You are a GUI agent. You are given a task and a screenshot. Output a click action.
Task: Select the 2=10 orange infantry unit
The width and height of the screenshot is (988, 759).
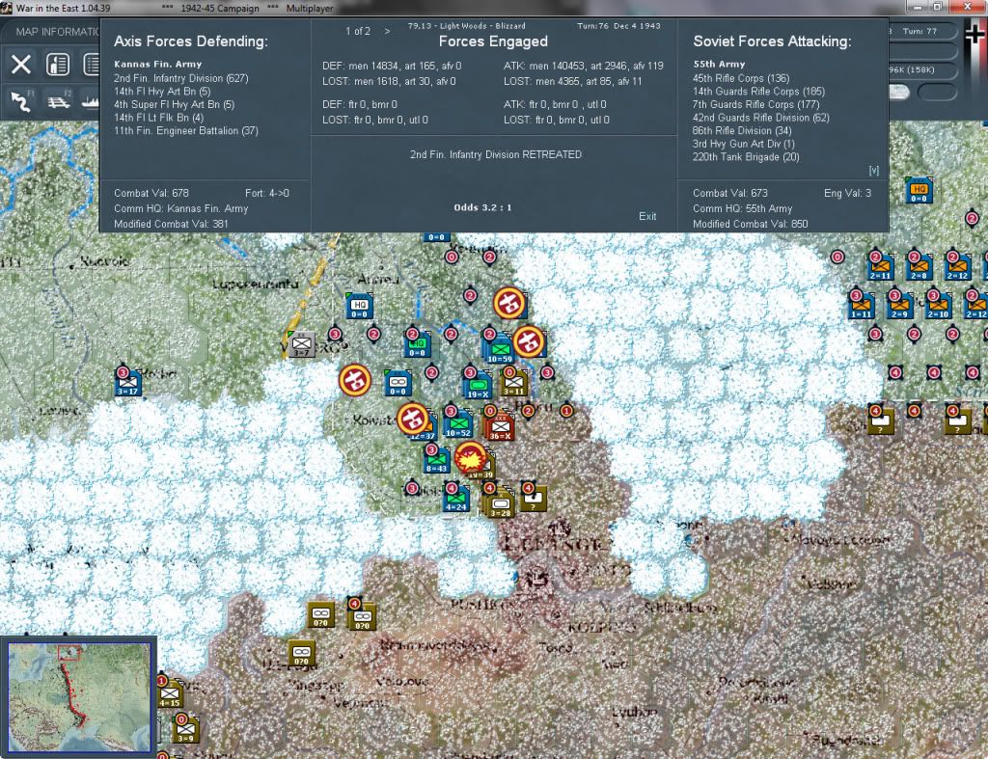(x=938, y=306)
